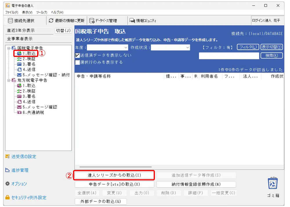Viewport: 290px width, 207px height.
Task: Click 納付情報登録依頼作成(N) button
Action: pyautogui.click(x=196, y=184)
